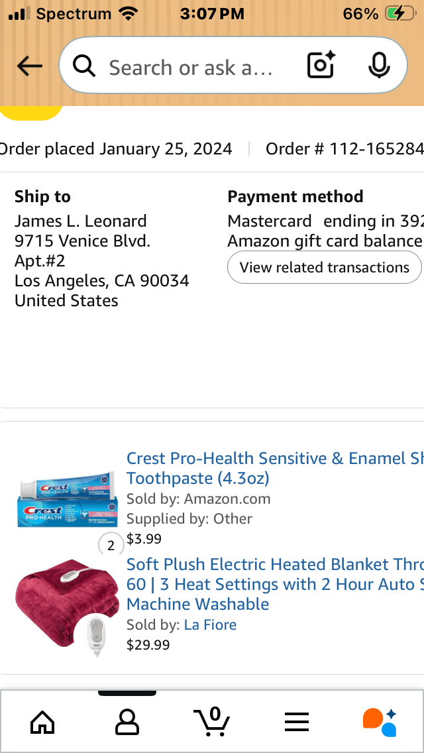Click View related transactions button
The image size is (424, 753).
324,267
